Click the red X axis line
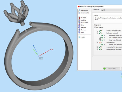Screen dimensions: 122x92 (45, 52)
